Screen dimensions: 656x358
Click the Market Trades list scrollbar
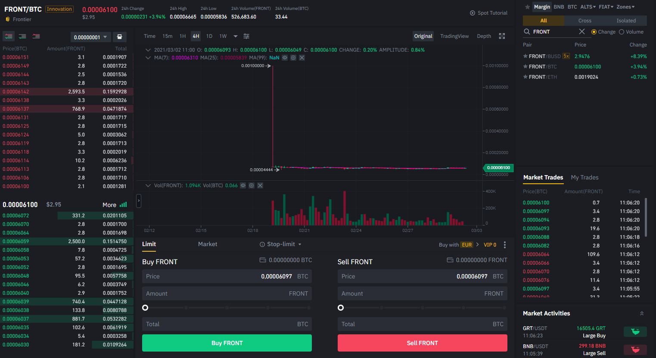646,217
